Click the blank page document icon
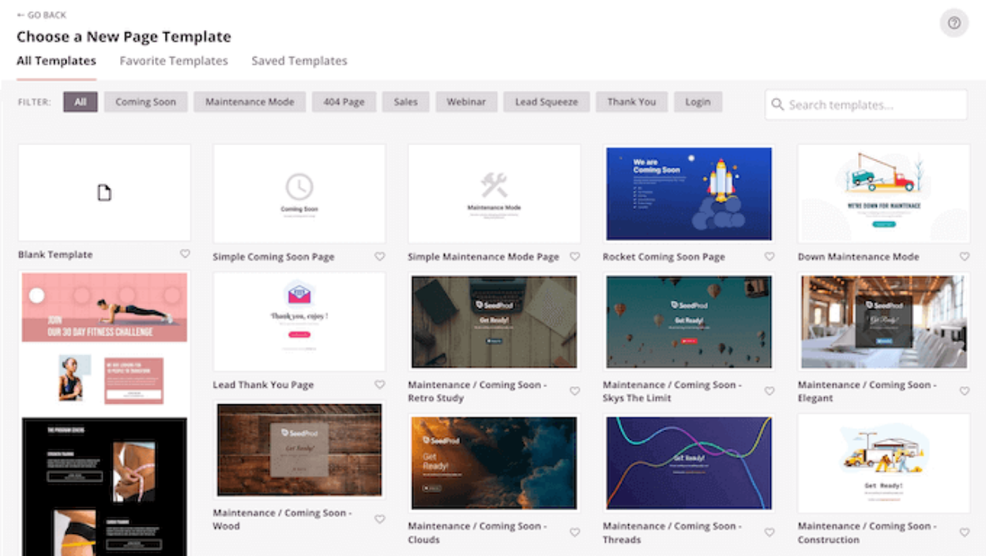Image resolution: width=986 pixels, height=556 pixels. click(x=104, y=193)
